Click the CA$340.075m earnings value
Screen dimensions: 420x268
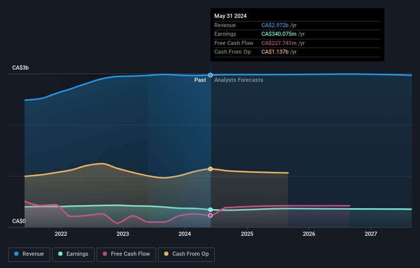pos(279,34)
